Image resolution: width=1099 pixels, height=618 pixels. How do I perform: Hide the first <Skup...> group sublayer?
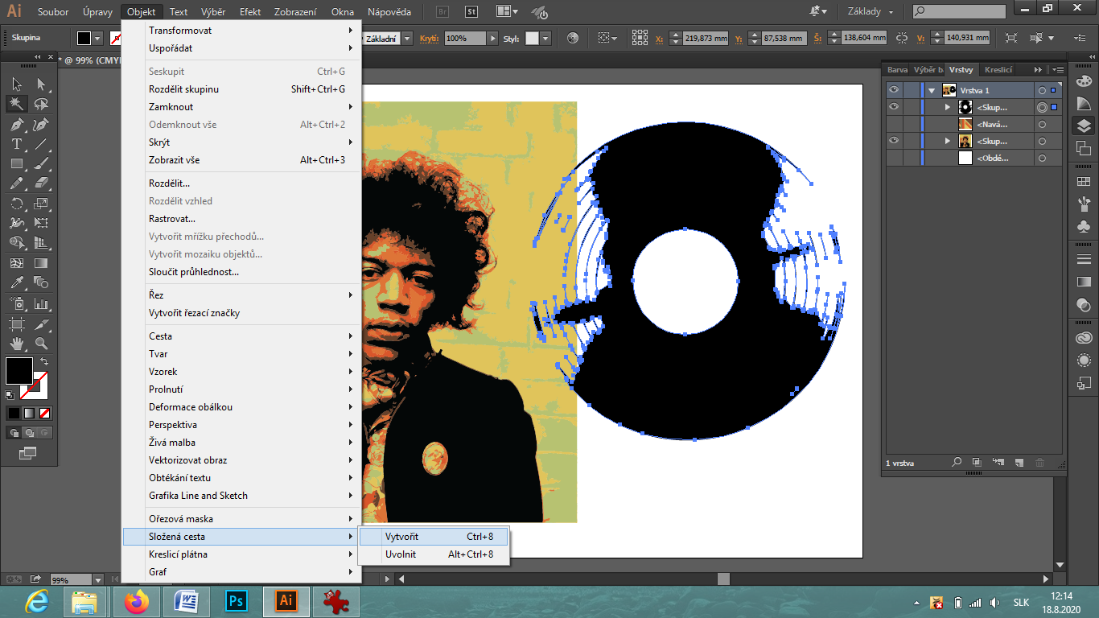[893, 107]
